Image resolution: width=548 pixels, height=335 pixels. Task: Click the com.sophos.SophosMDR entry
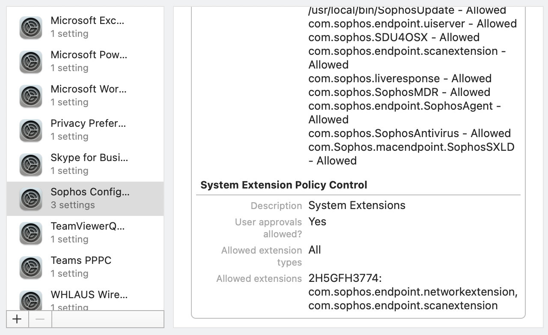(x=399, y=93)
